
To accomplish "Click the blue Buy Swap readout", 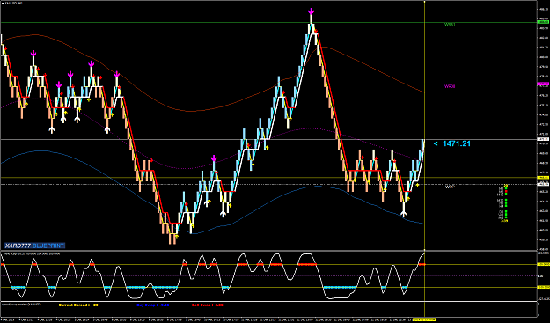I will pos(153,305).
